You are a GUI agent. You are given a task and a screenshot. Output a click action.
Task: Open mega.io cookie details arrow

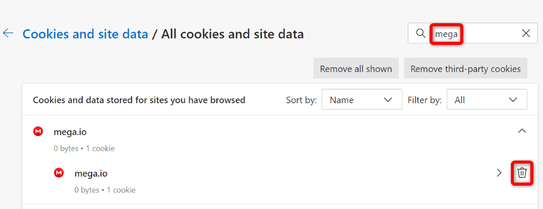coord(499,172)
